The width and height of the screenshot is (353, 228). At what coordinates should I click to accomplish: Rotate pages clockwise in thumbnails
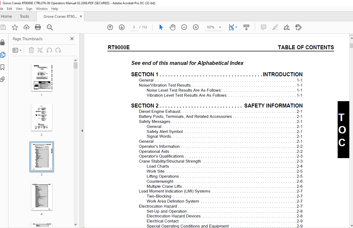click(x=58, y=50)
